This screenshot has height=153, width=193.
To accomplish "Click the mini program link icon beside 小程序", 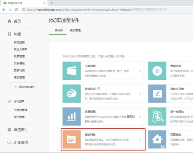I will tap(9, 102).
